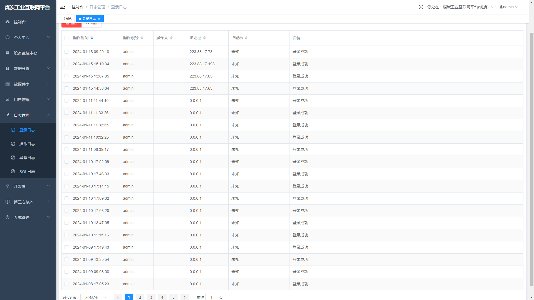Check the select-all header checkbox
This screenshot has height=300, width=534.
click(66, 38)
